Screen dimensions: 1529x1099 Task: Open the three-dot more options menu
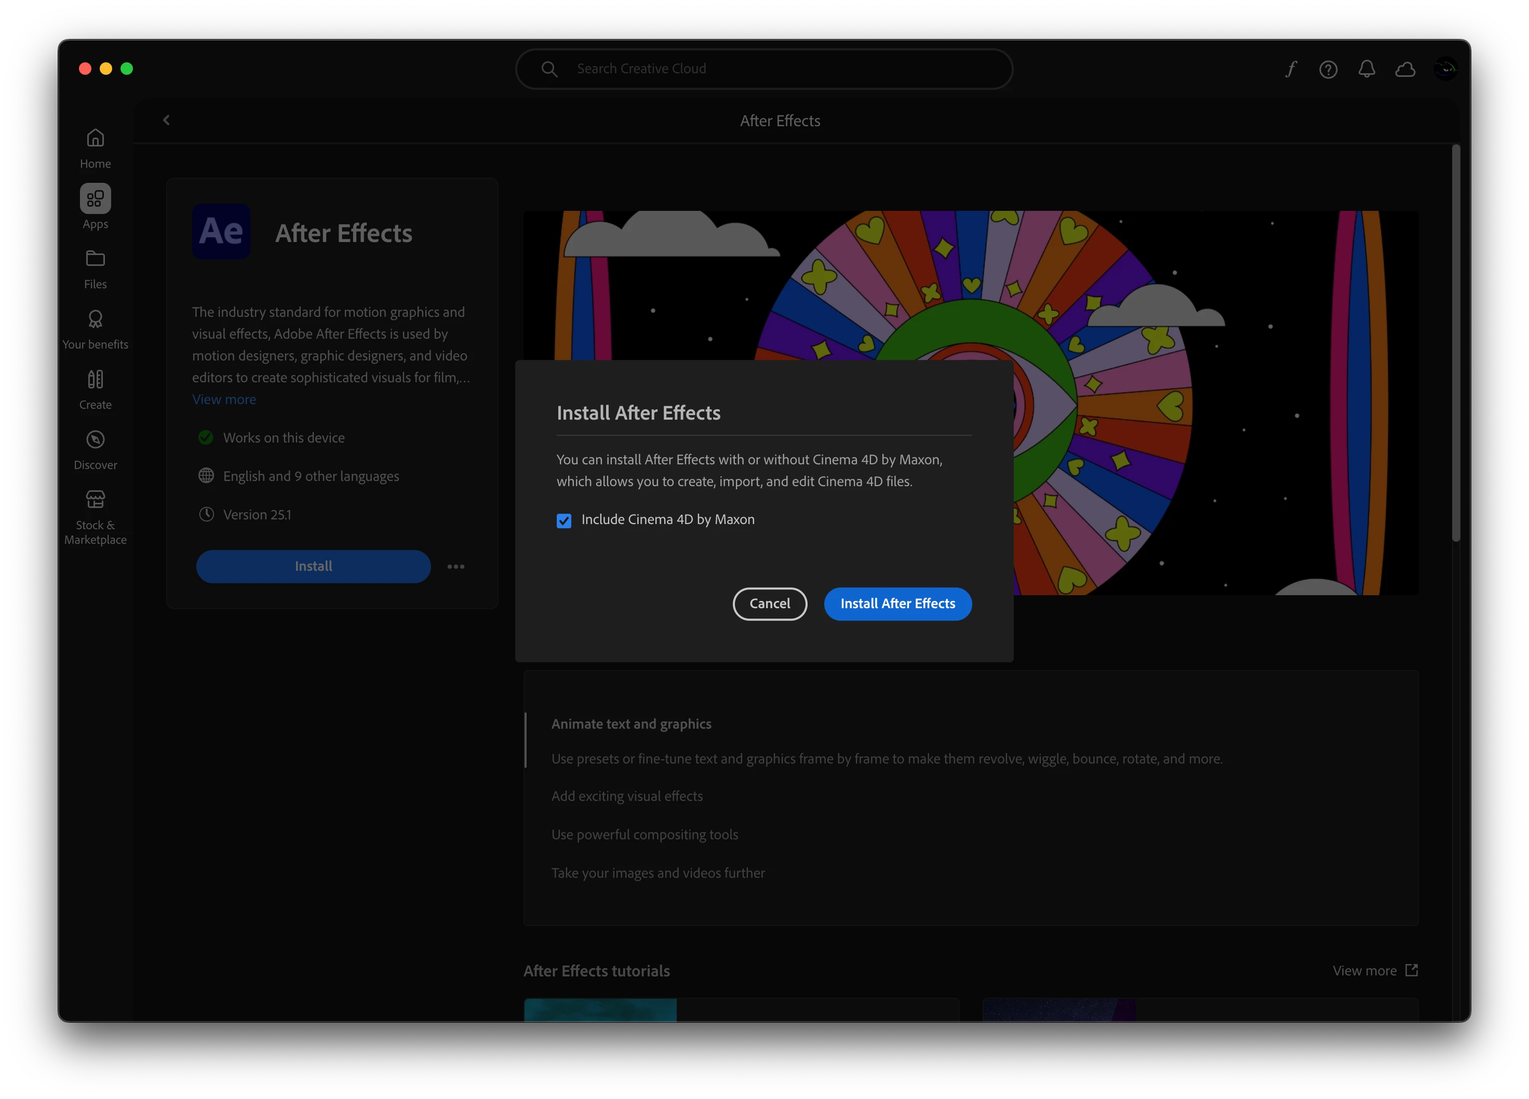(x=455, y=566)
